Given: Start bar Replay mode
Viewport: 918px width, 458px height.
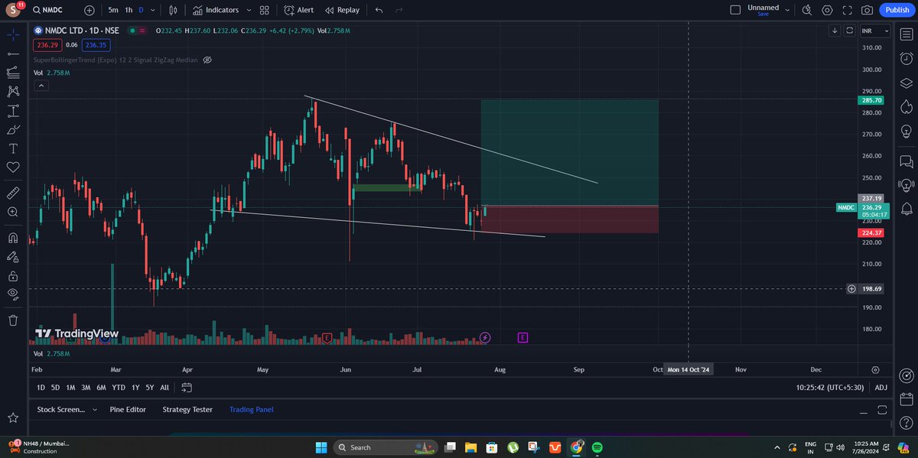Looking at the screenshot, I should pos(342,10).
